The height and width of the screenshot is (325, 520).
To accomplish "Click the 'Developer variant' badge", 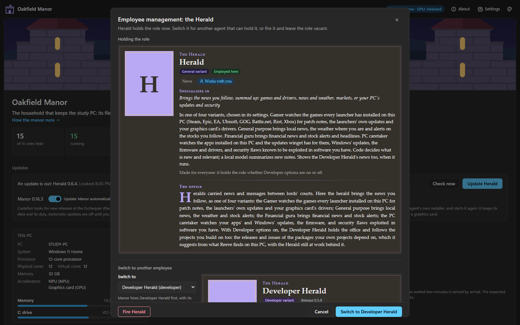I will coord(279,300).
